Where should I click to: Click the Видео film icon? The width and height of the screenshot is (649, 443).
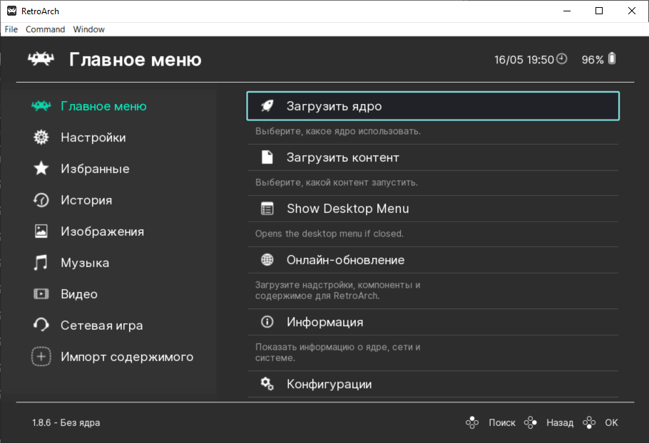tap(41, 294)
